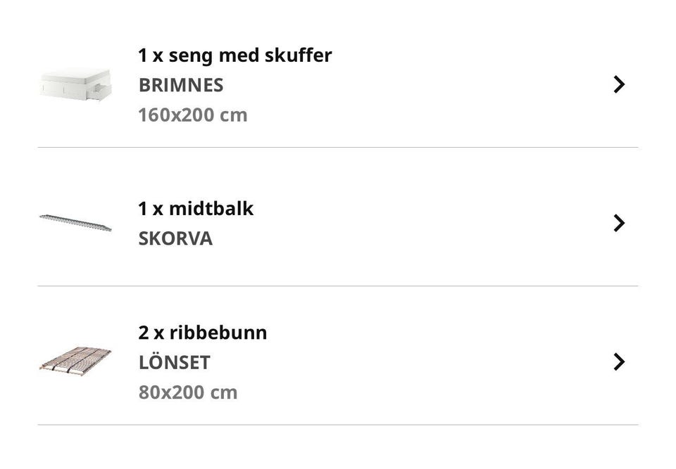Tap the 160x200 cm size label

pyautogui.click(x=193, y=115)
